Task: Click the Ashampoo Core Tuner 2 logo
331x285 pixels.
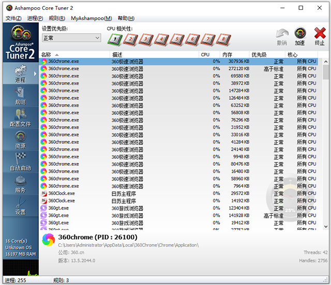Action: 21,42
